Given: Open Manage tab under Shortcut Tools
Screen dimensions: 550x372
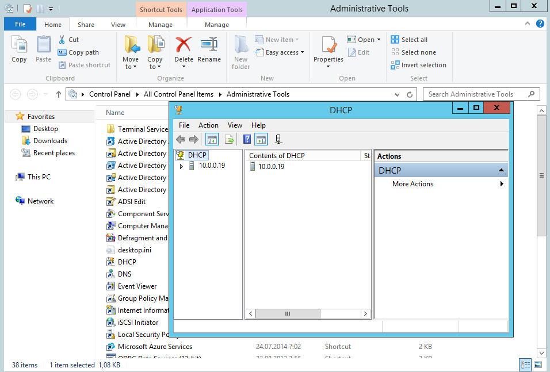Looking at the screenshot, I should click(x=161, y=25).
